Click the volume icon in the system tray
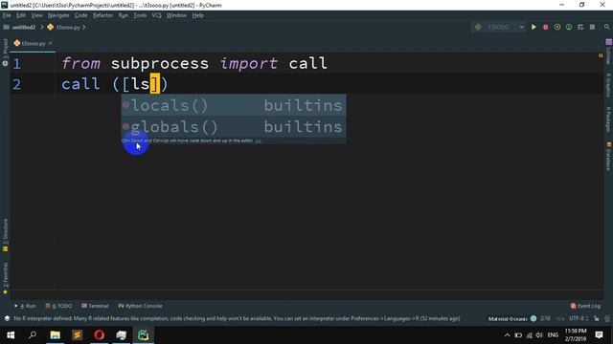Screen dimensions: 613x344 (539, 335)
